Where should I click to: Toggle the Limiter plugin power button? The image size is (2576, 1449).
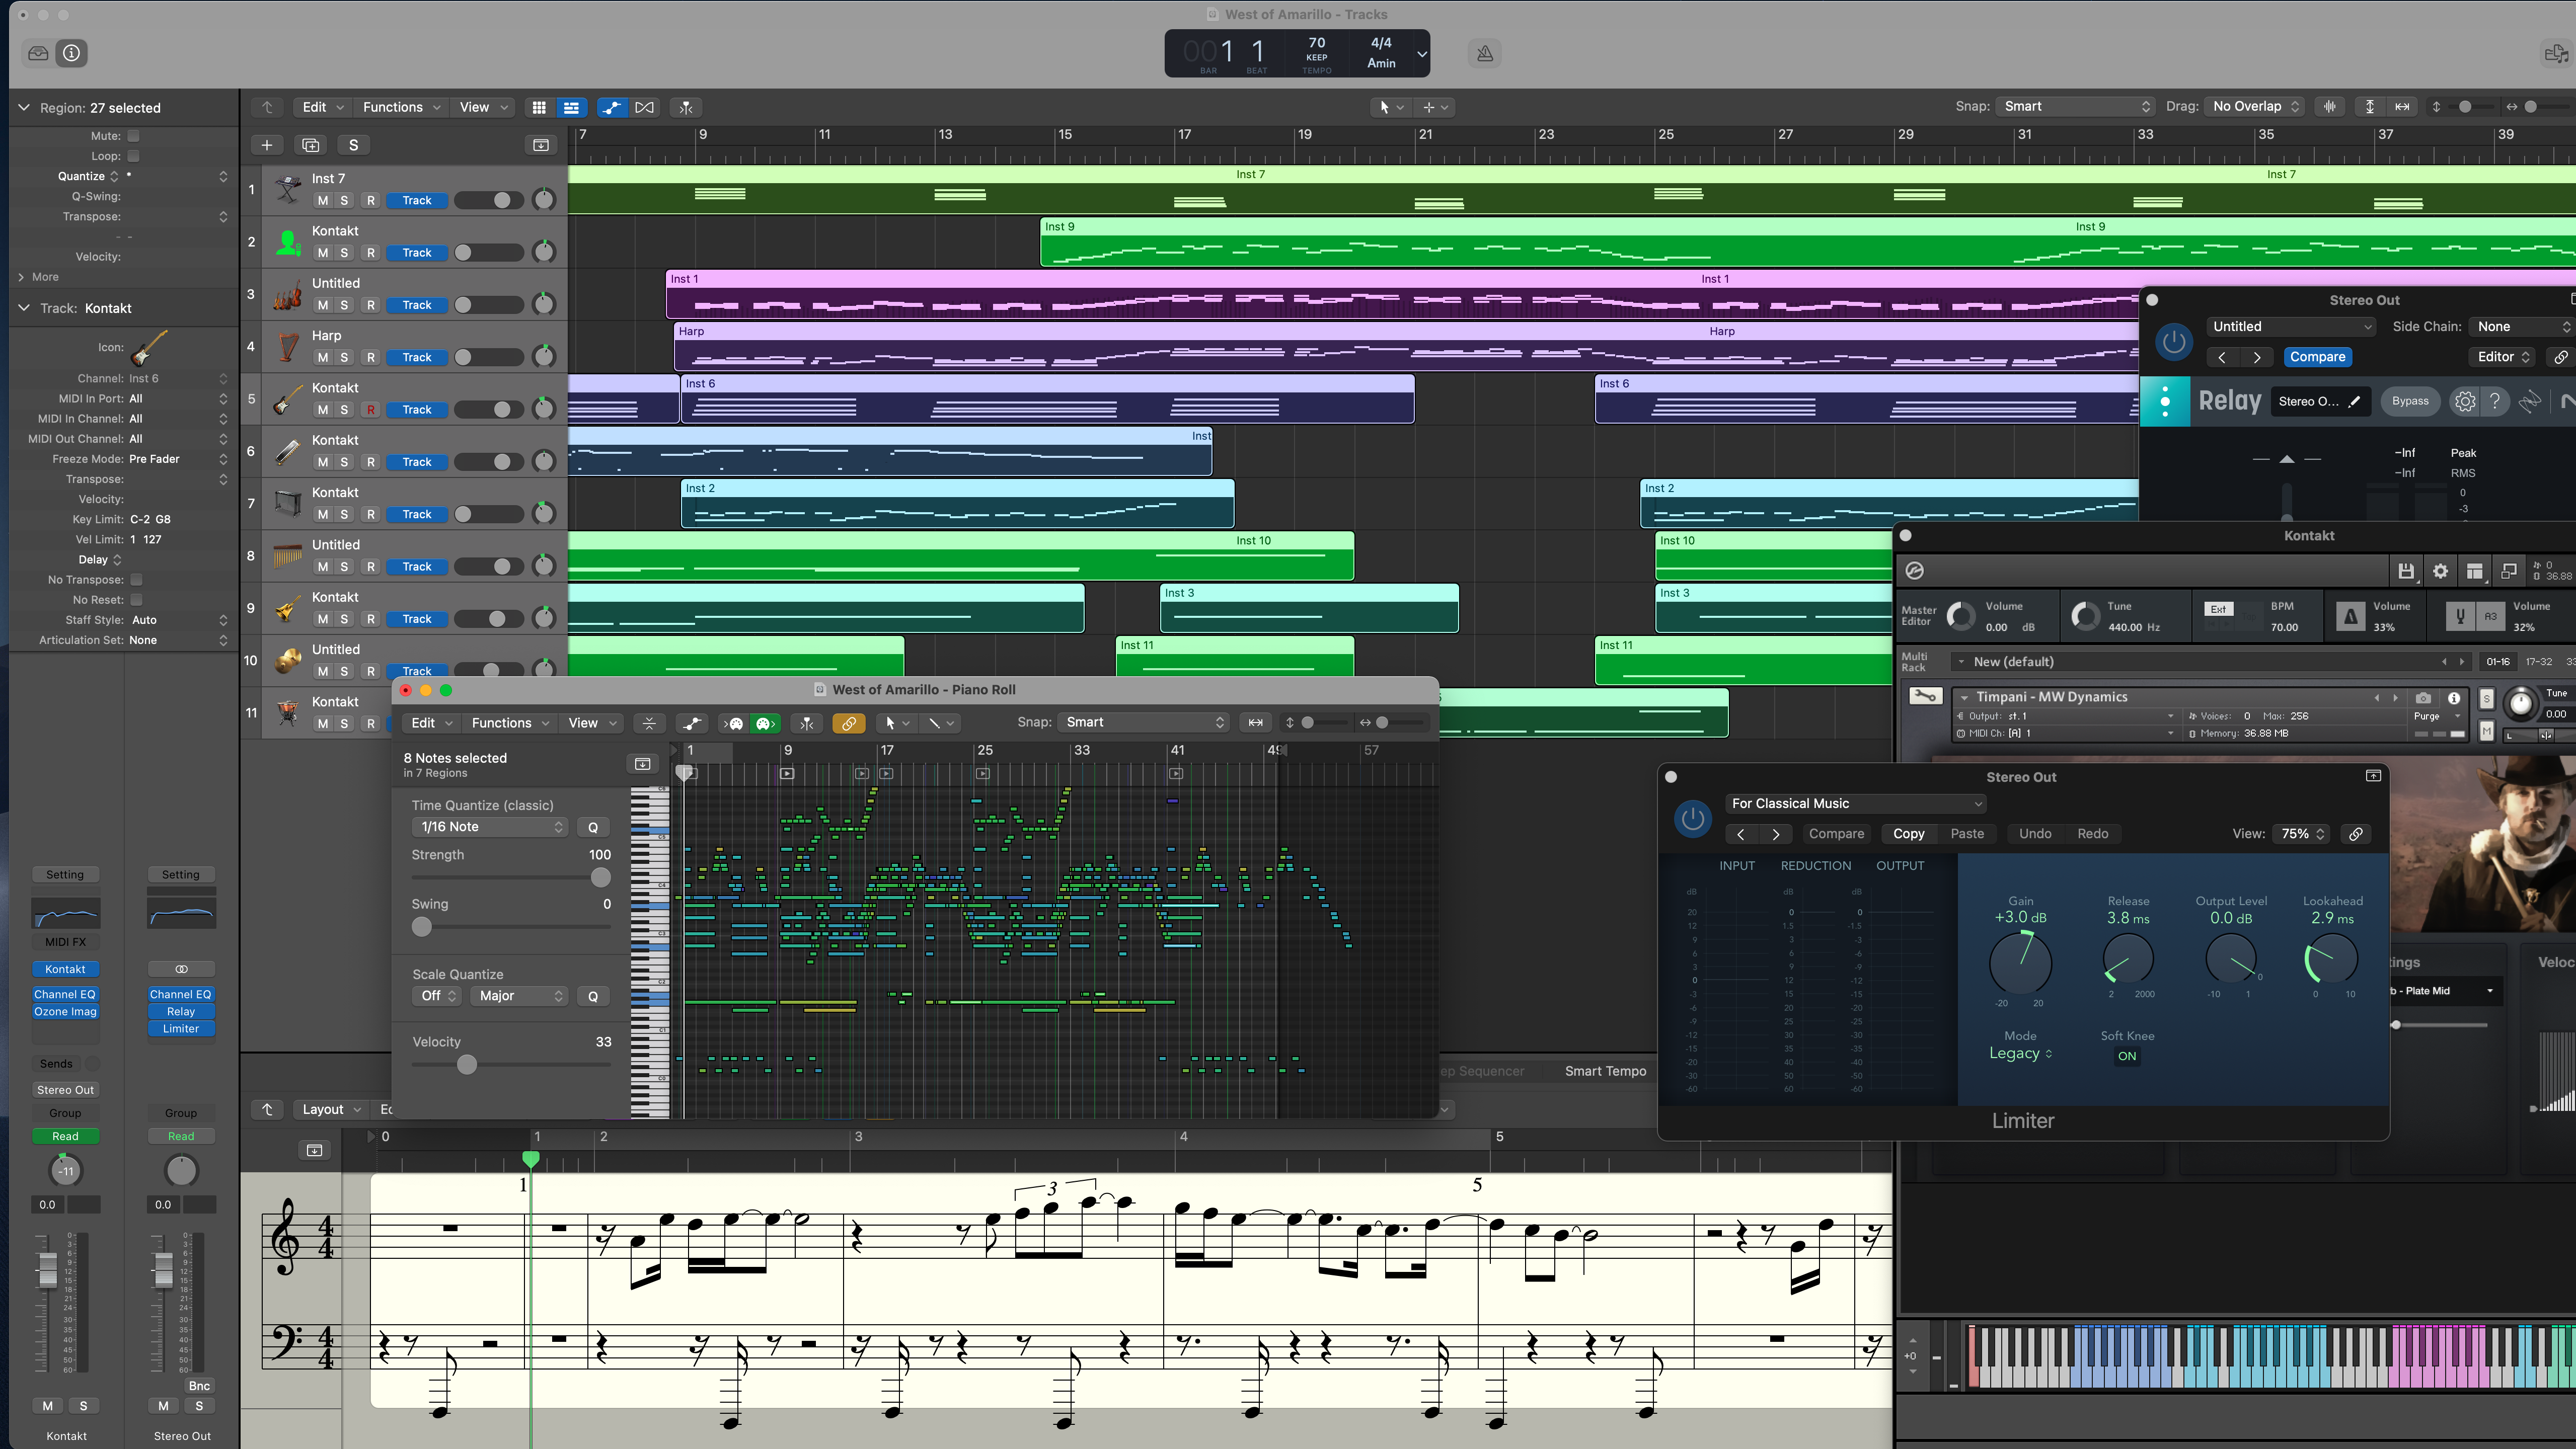(x=1692, y=820)
